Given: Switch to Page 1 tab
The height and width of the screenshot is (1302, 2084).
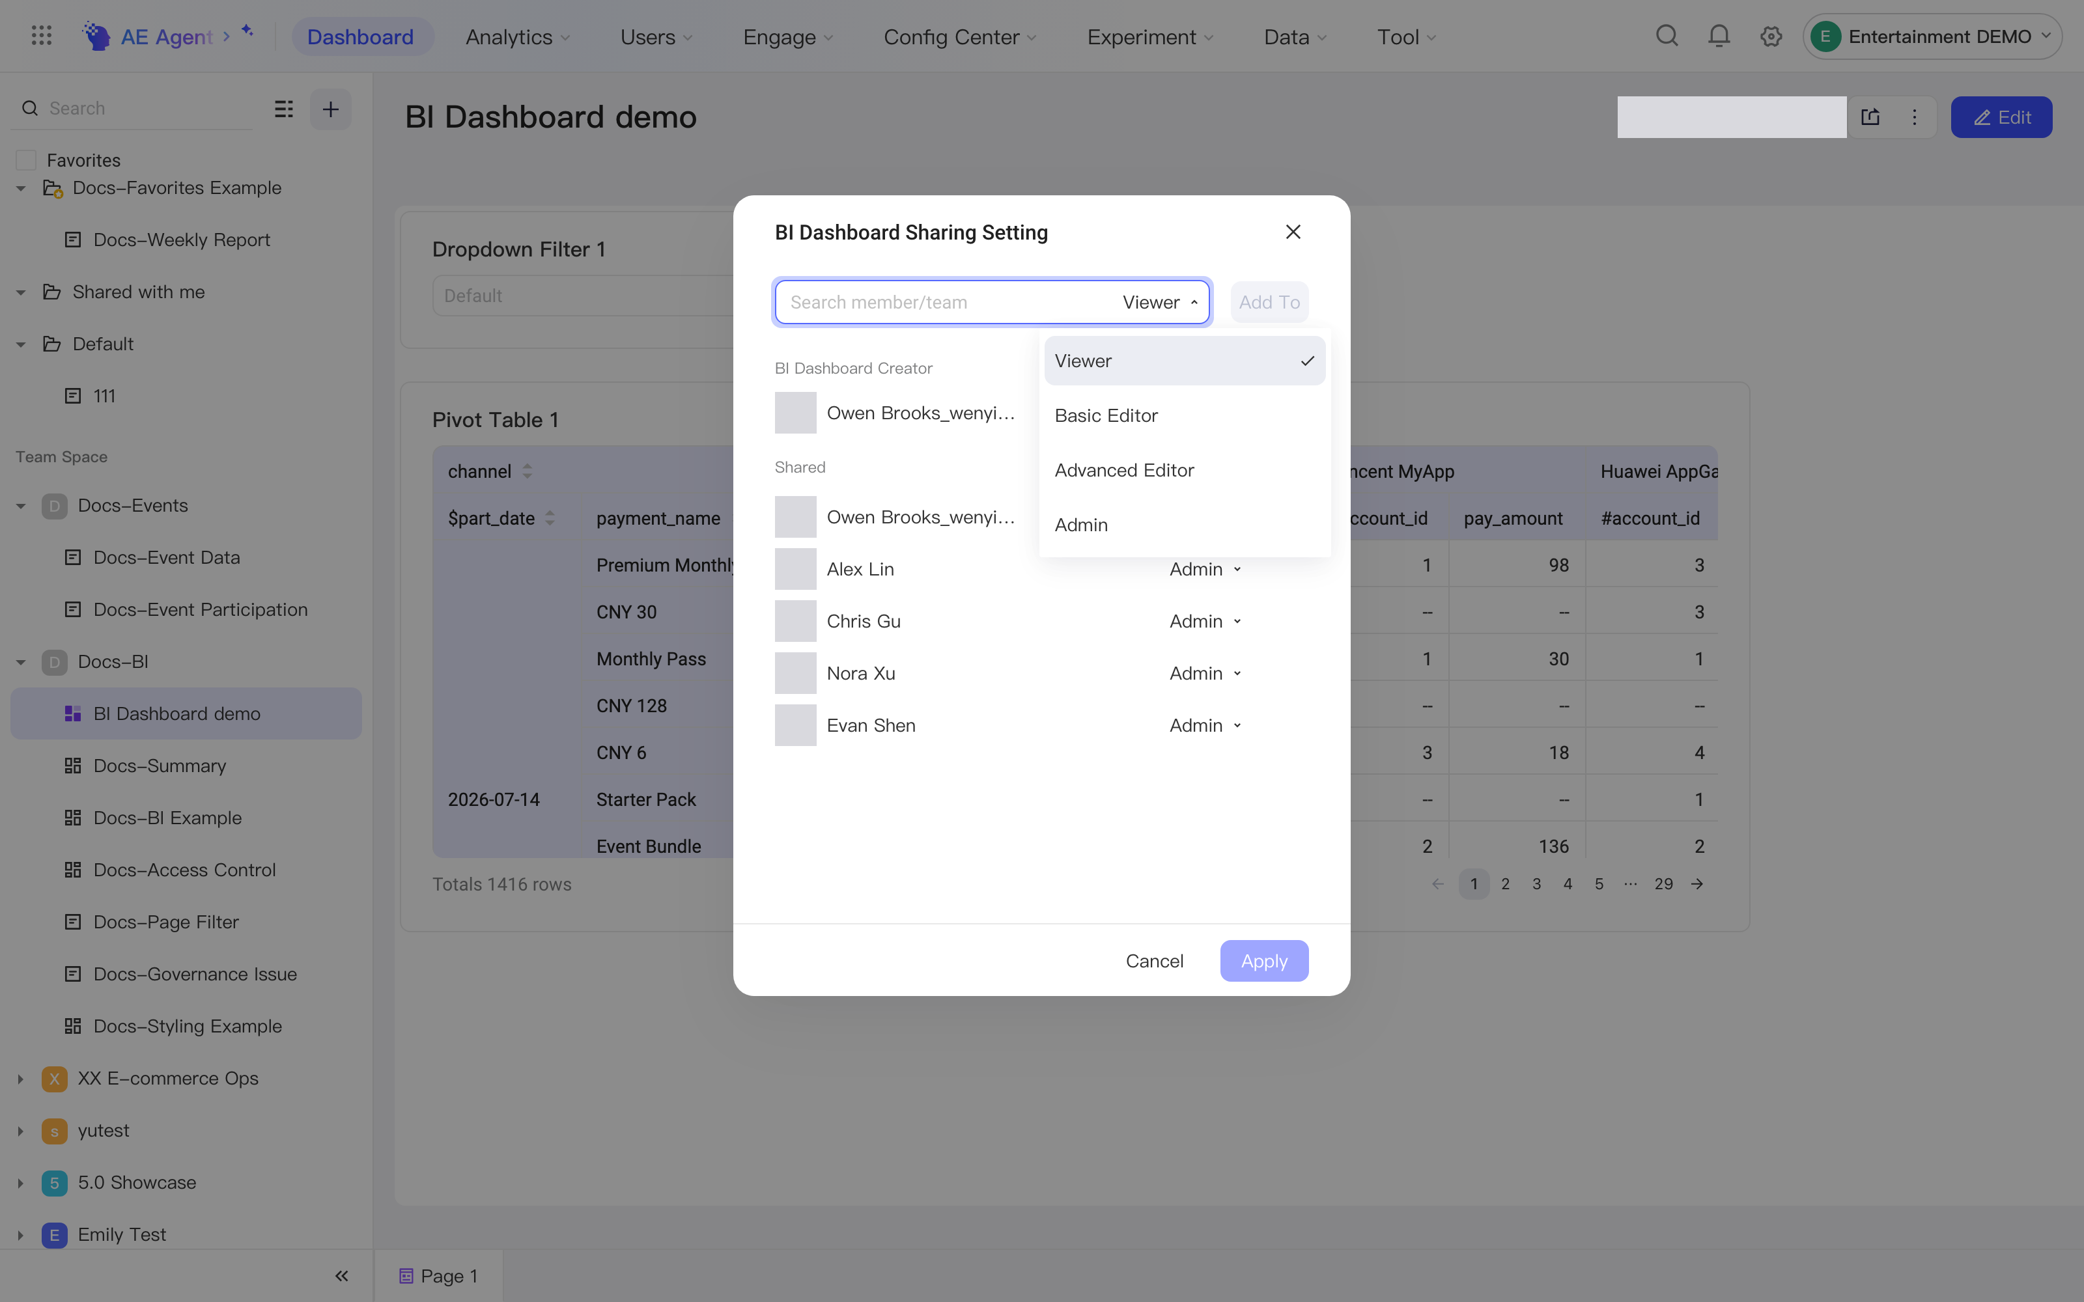Looking at the screenshot, I should (438, 1276).
